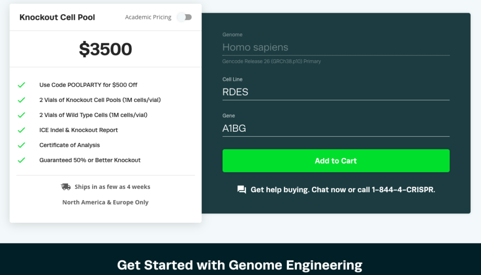Click the Add to Cart button
This screenshot has width=481, height=275.
pos(336,160)
